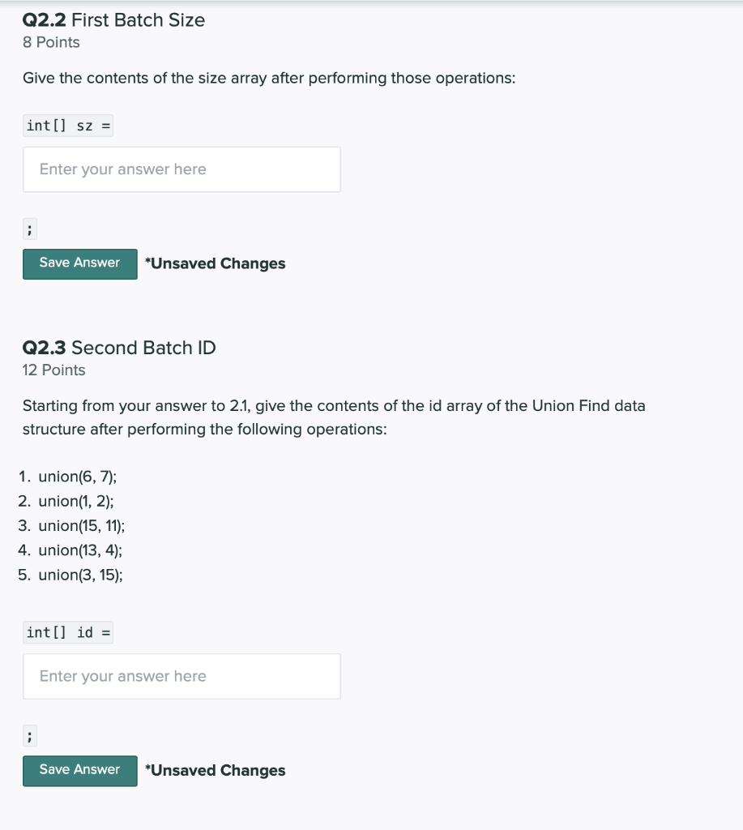743x830 pixels.
Task: Click the int[] id = code label
Action: (x=68, y=632)
